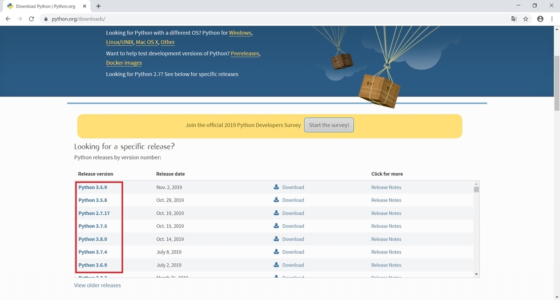Open the translate page icon

click(x=514, y=19)
